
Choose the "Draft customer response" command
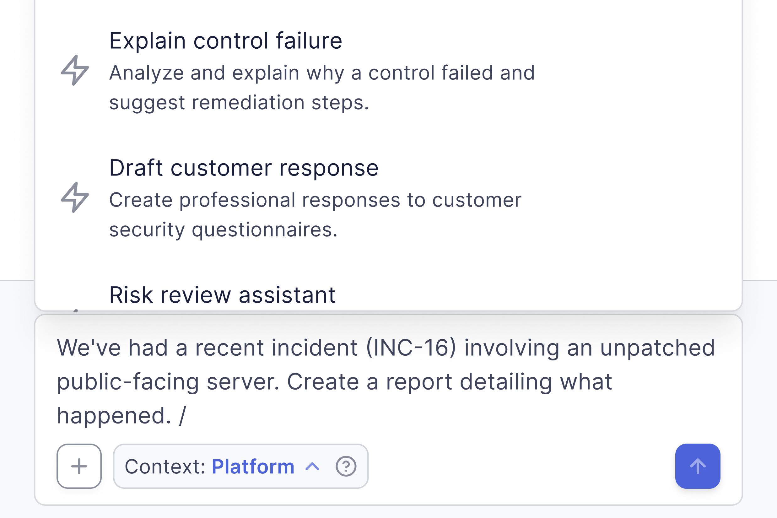tap(244, 168)
